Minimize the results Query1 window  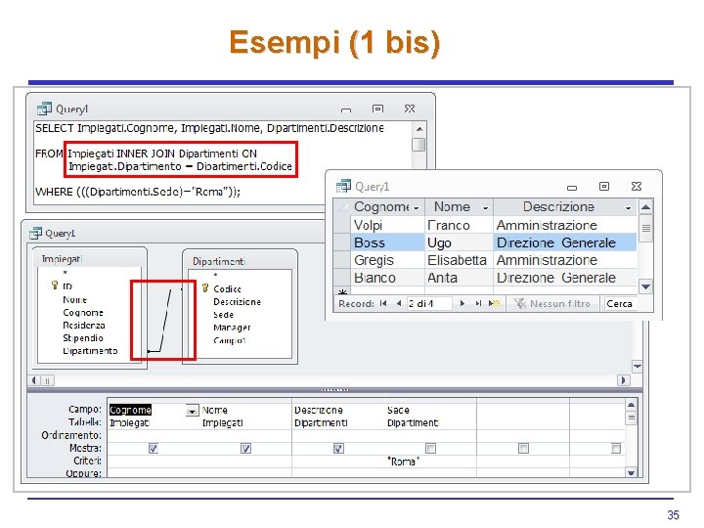(572, 187)
